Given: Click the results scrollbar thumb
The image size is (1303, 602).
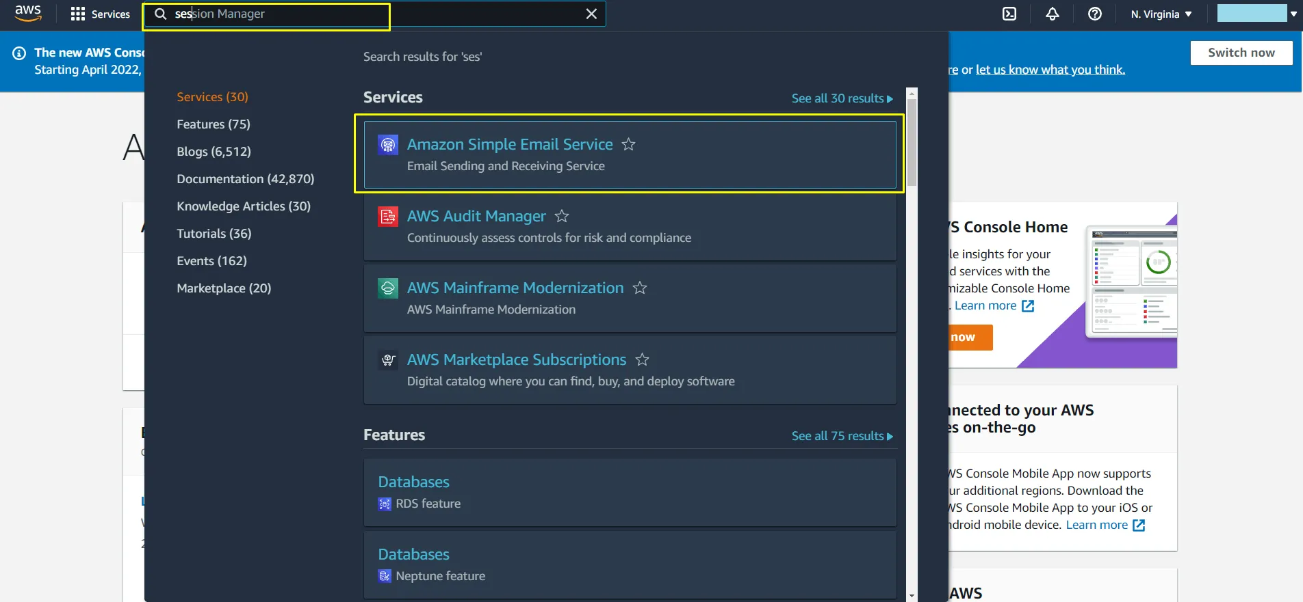Looking at the screenshot, I should tap(912, 143).
